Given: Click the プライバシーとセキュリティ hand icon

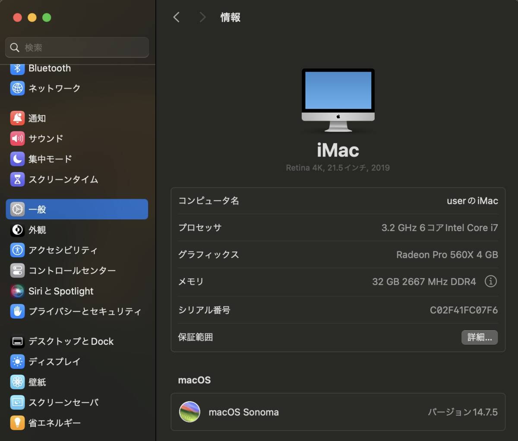Looking at the screenshot, I should click(x=17, y=311).
